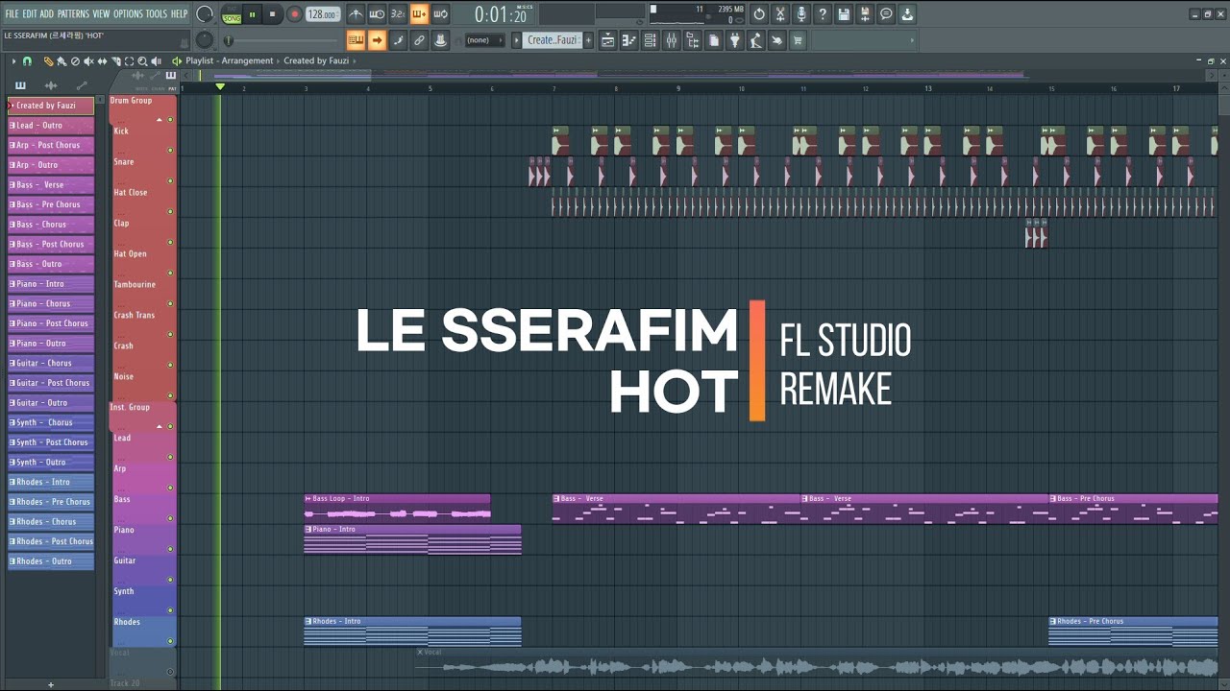Collapse the Inst. Group track group
Viewport: 1230px width, 691px height.
coord(160,426)
